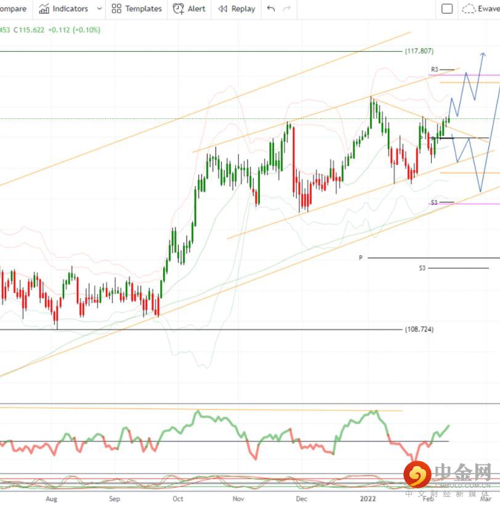This screenshot has width=500, height=505.
Task: Click the Alert clock icon
Action: click(x=179, y=9)
